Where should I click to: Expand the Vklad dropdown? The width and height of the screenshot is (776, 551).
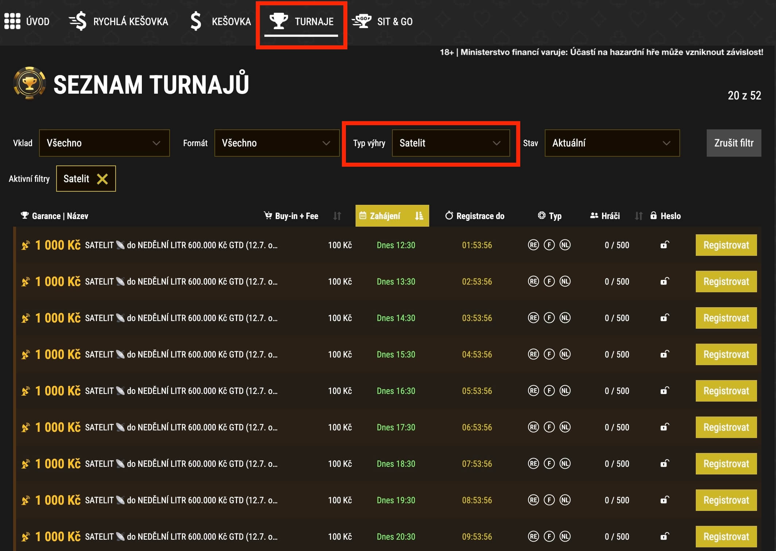click(x=104, y=143)
